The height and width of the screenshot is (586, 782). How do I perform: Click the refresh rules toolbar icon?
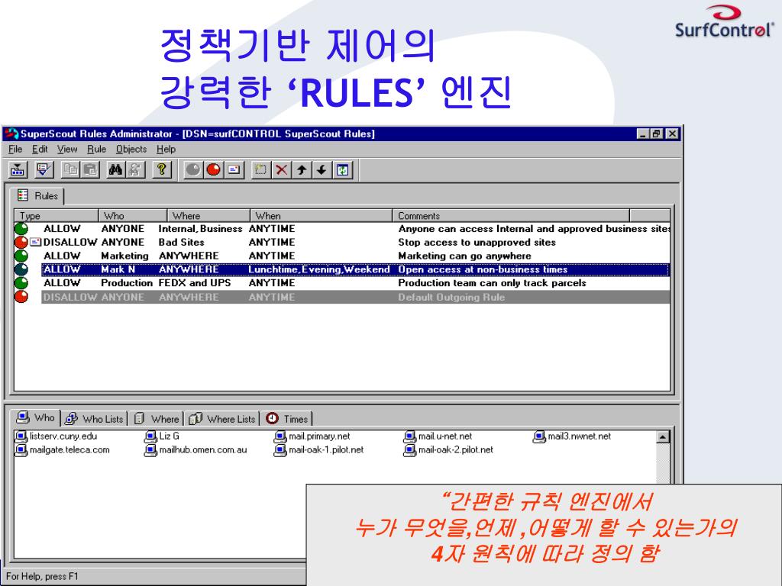pos(343,170)
